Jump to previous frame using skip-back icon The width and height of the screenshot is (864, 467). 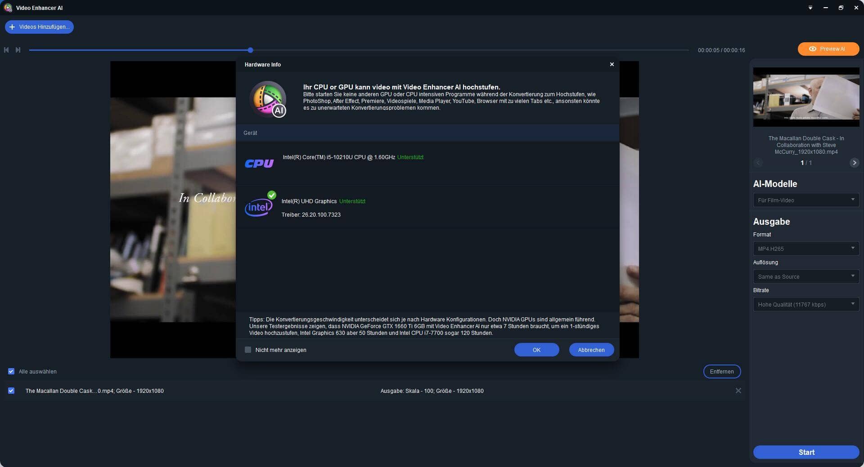click(6, 50)
